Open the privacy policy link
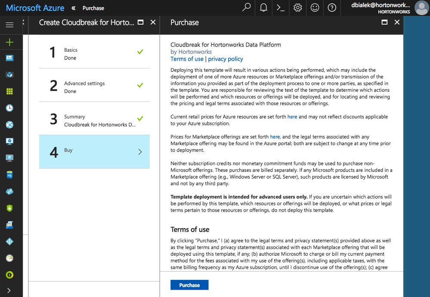The image size is (430, 297). pyautogui.click(x=226, y=59)
